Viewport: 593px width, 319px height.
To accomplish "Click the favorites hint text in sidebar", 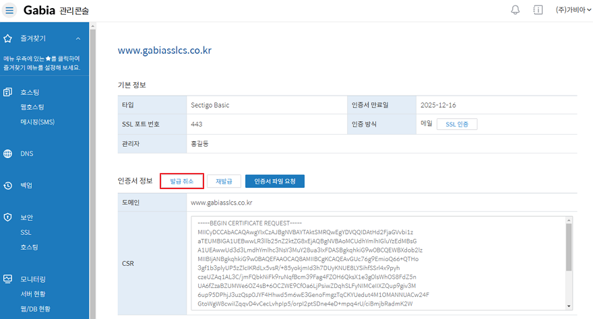I will 42,63.
